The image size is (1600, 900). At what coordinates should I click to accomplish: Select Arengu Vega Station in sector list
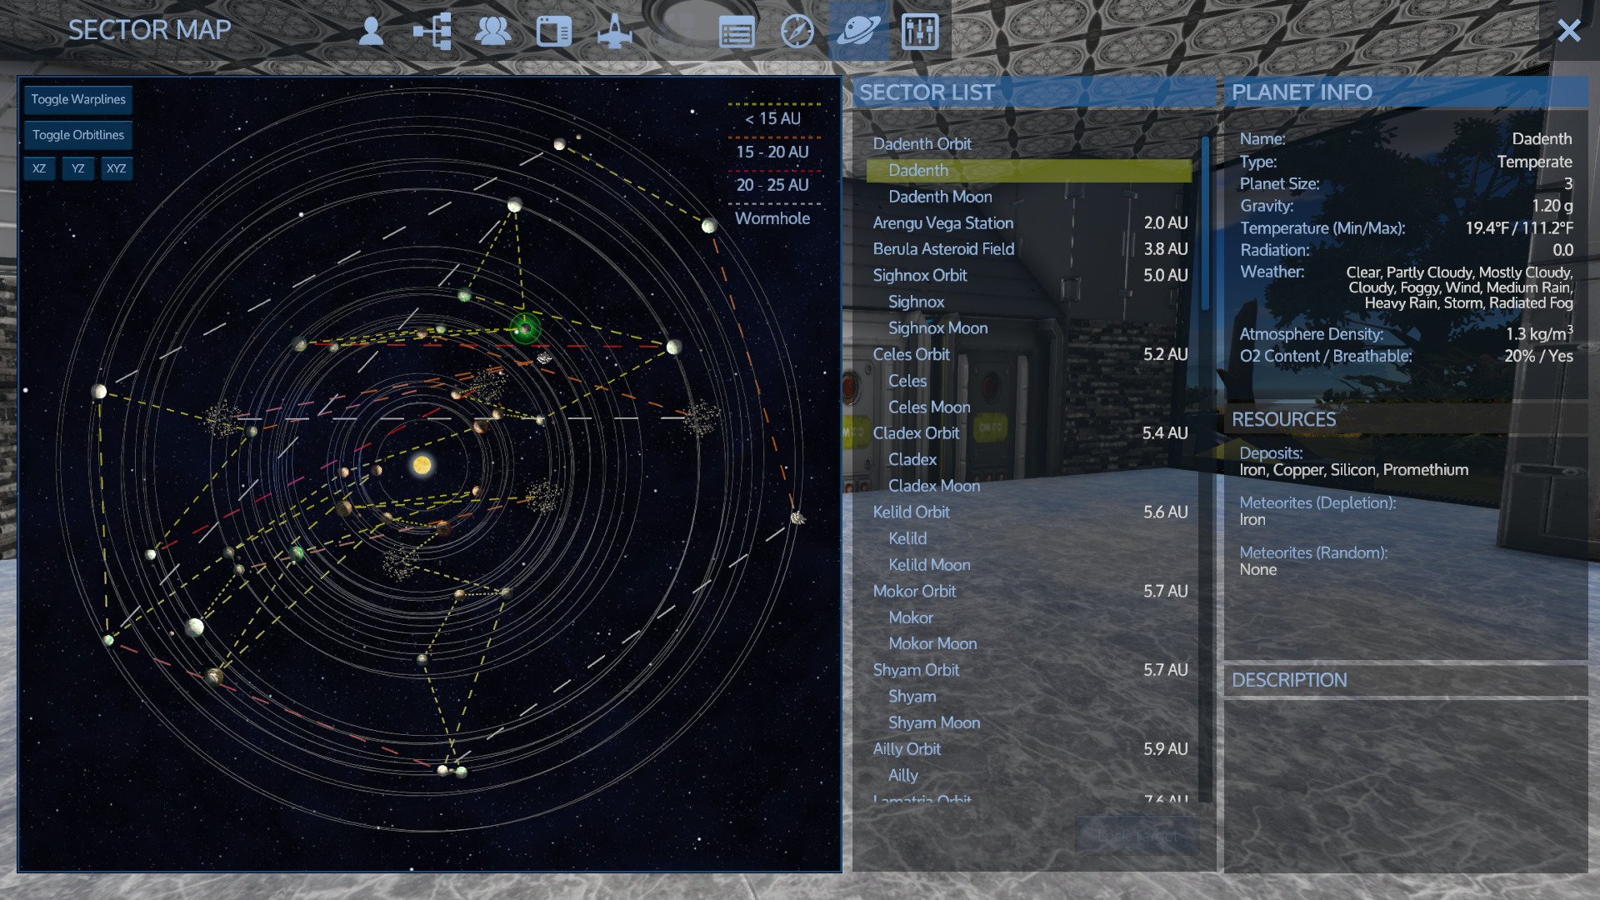pyautogui.click(x=942, y=223)
